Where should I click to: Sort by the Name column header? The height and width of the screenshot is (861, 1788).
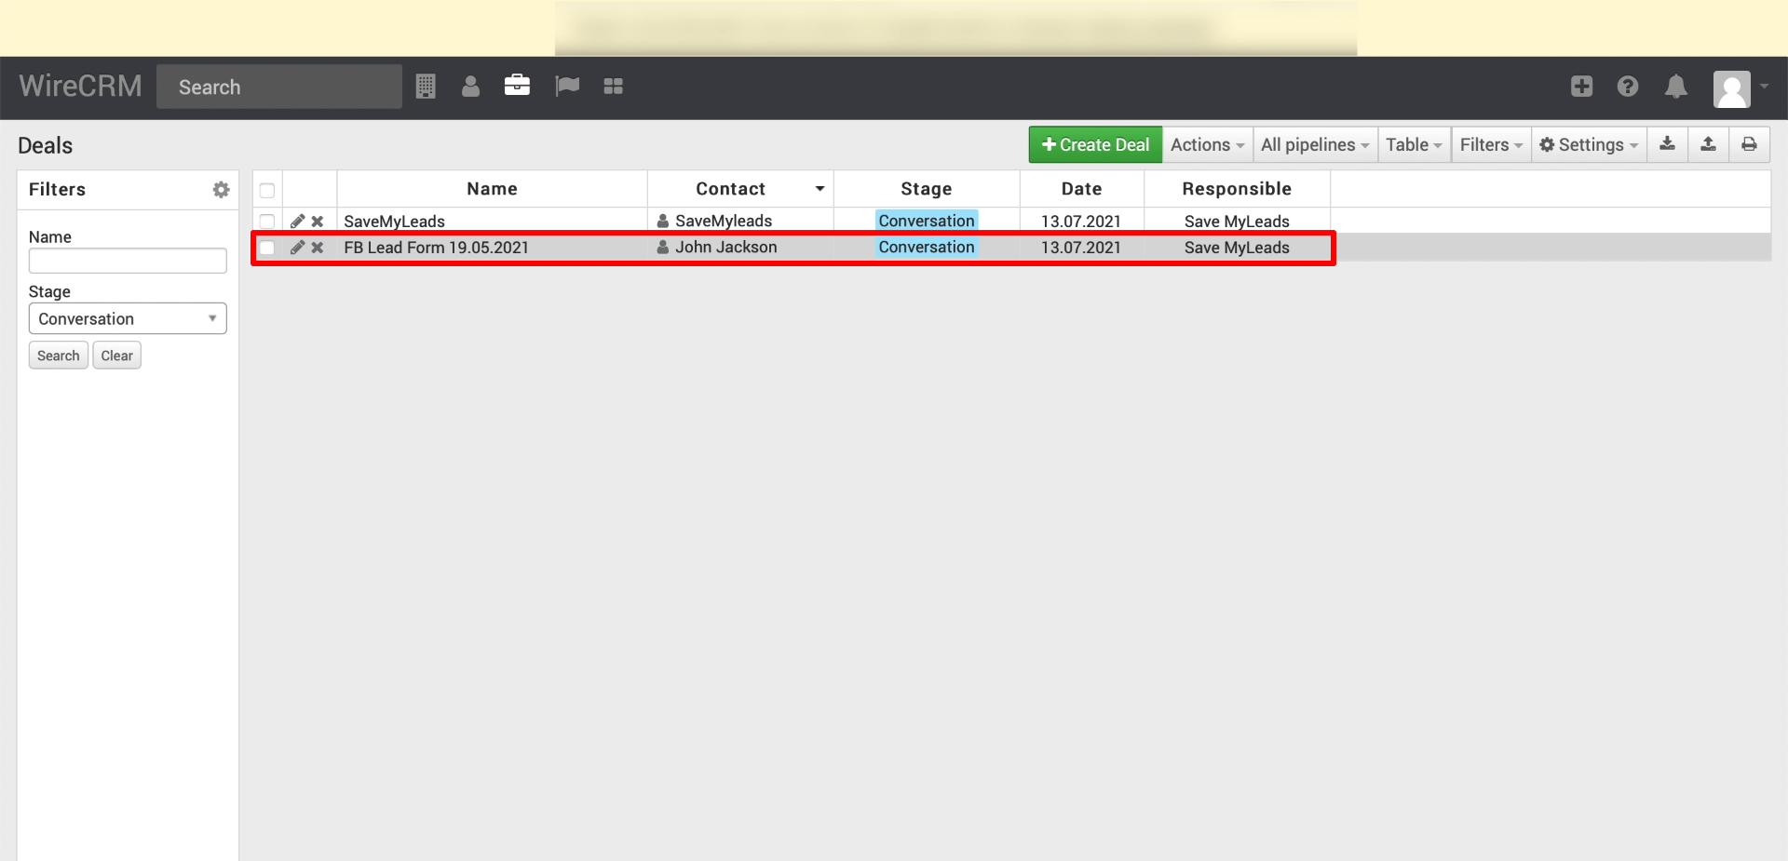point(492,189)
